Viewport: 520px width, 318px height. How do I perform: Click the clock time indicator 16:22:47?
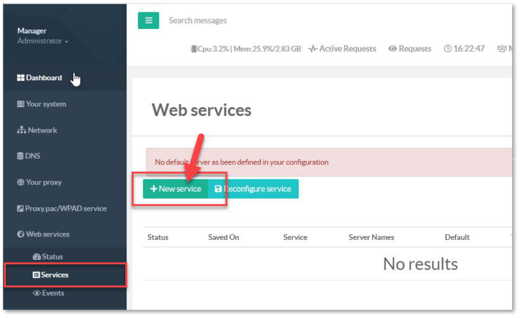pyautogui.click(x=464, y=49)
